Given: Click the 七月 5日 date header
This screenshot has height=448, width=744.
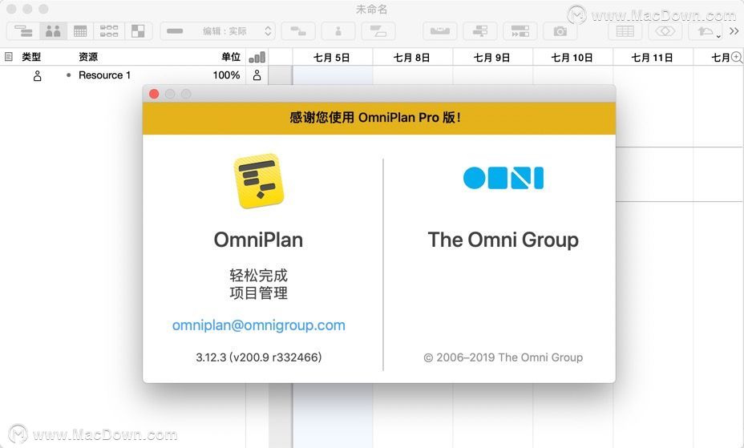Looking at the screenshot, I should coord(332,58).
